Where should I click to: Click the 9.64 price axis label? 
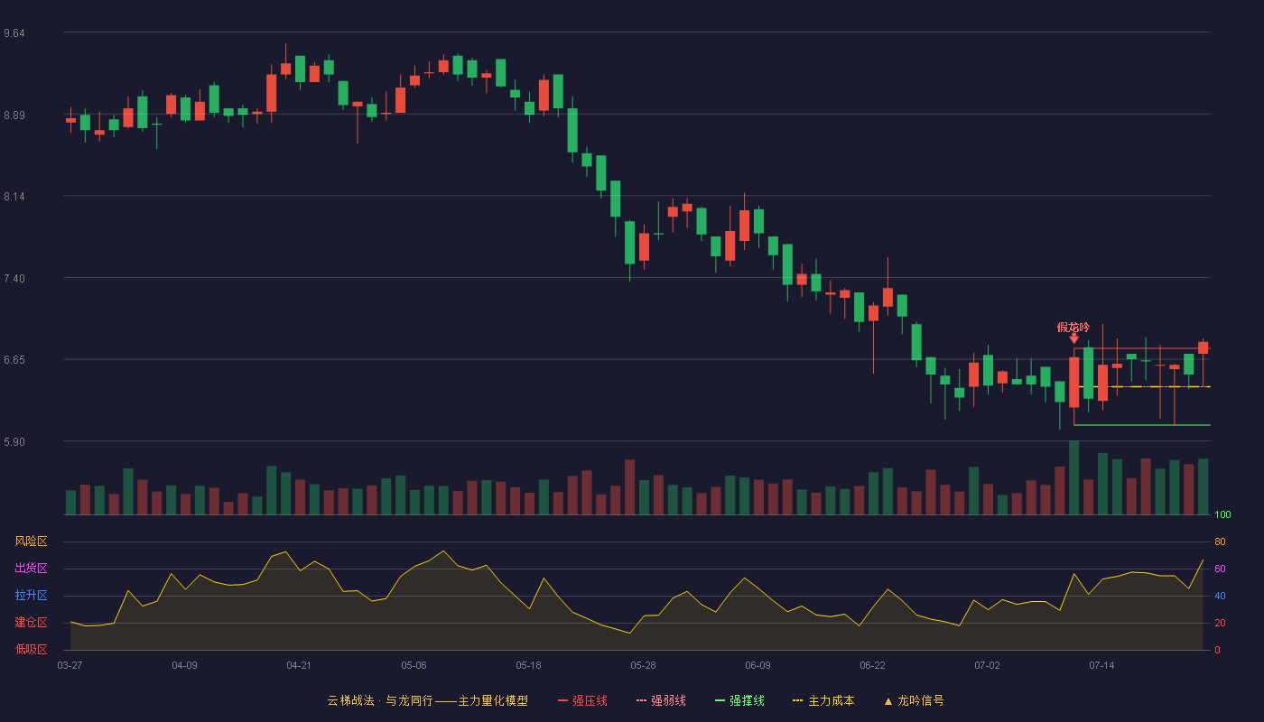click(14, 33)
